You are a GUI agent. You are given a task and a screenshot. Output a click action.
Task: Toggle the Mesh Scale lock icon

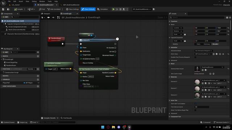(x=185, y=34)
